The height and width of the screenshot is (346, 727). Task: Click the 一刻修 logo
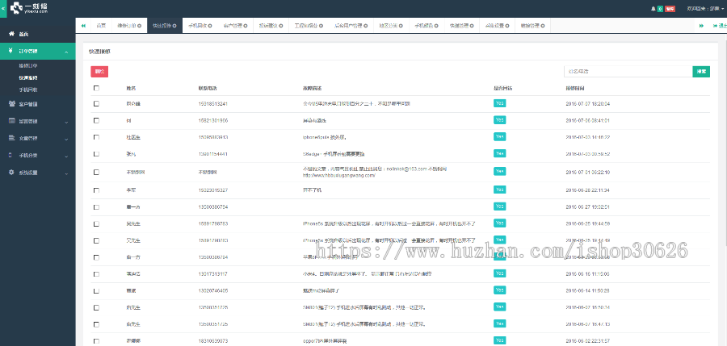click(30, 8)
